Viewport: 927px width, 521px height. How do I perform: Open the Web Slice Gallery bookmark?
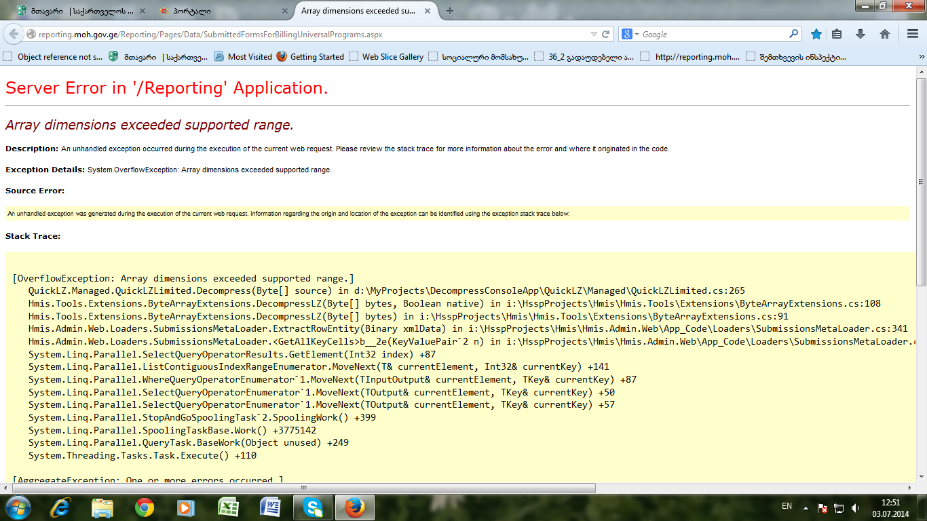tap(386, 57)
